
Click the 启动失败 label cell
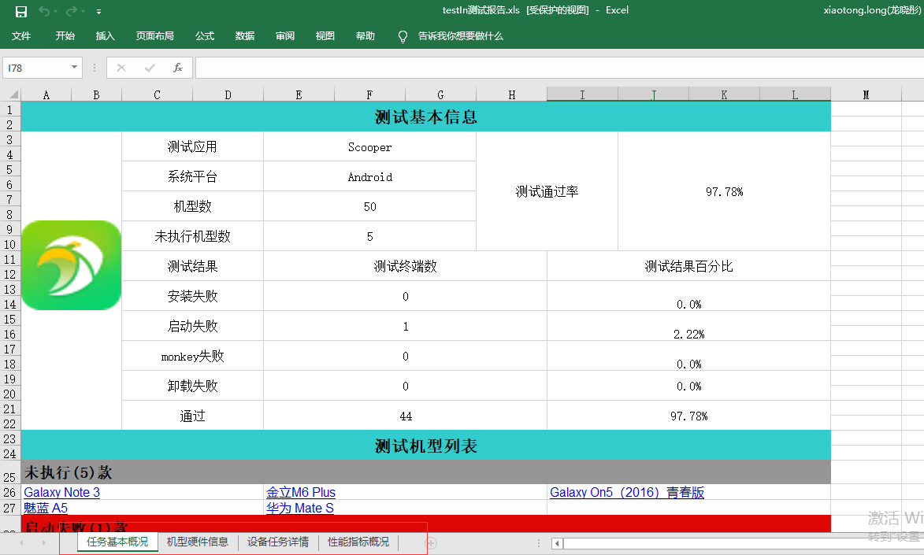[193, 326]
